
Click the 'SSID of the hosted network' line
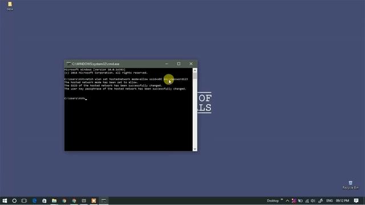coord(113,85)
